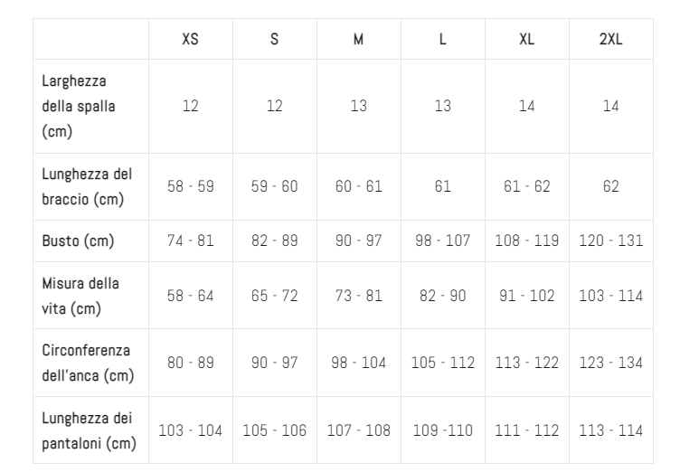Click the XS bust value 74 - 81
Viewport: 680px width, 472px height.
(x=190, y=241)
